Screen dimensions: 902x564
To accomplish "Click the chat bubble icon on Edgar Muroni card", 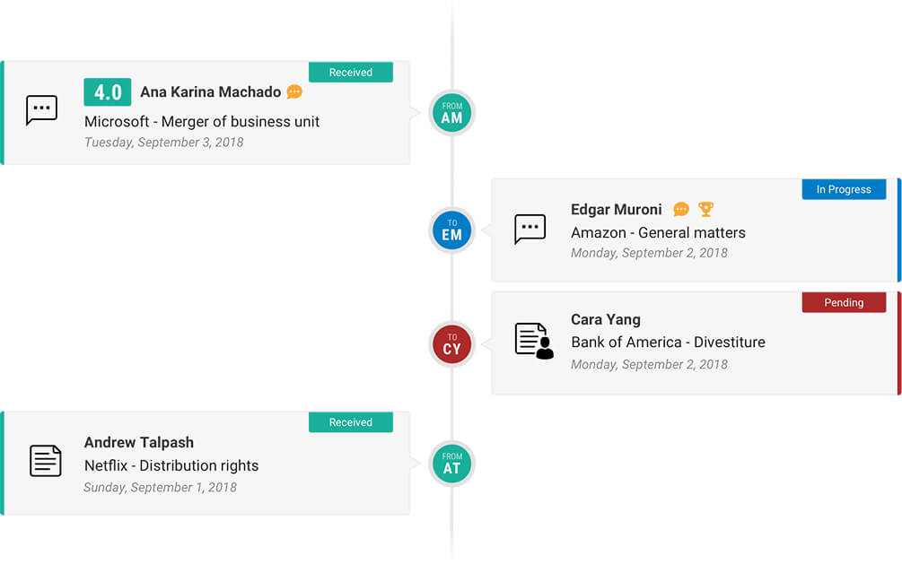I will (530, 229).
